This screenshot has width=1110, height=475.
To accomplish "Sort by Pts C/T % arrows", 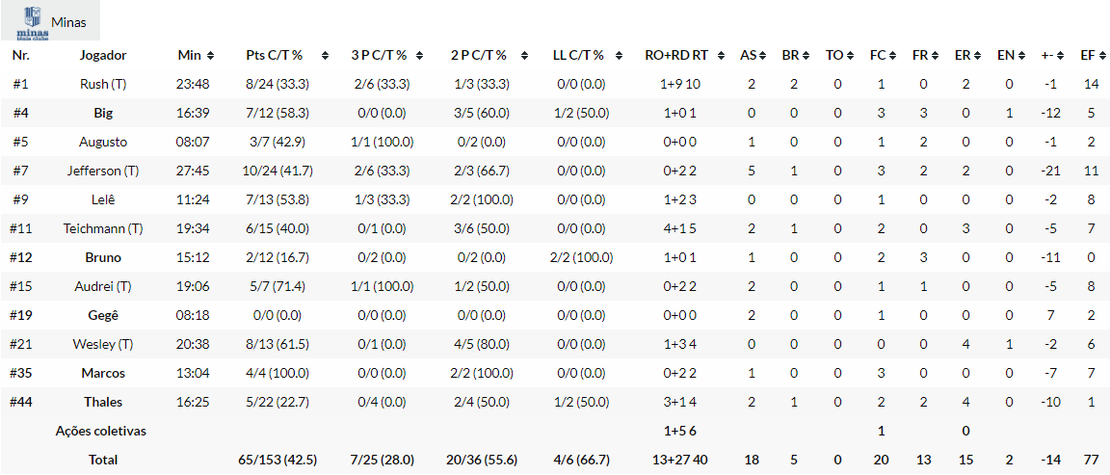I will (x=325, y=56).
